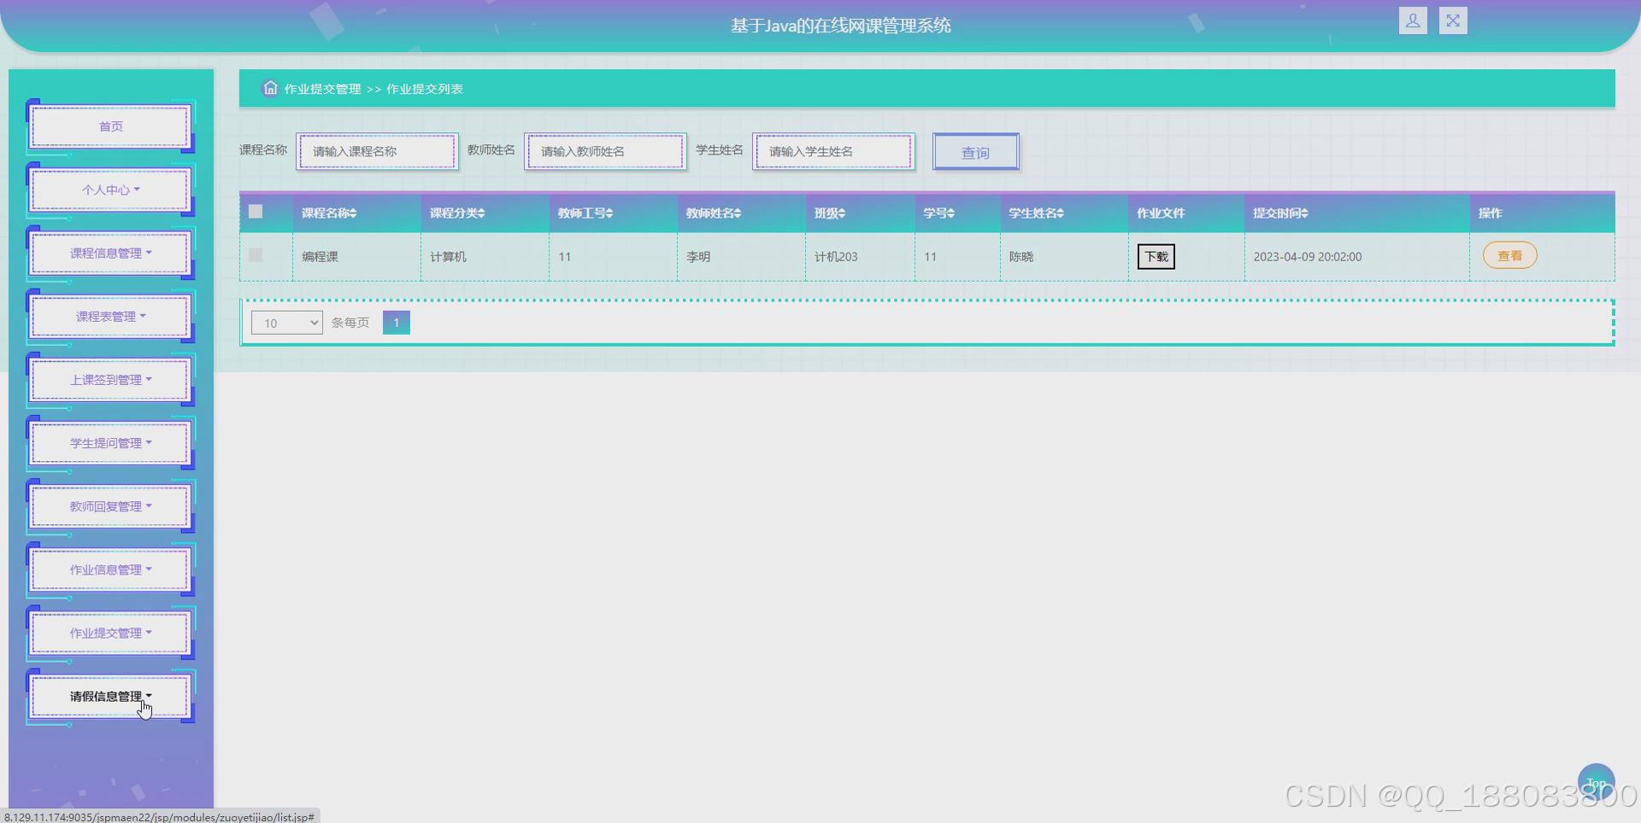
Task: Click the 请输入课程名称 input field
Action: tap(377, 151)
